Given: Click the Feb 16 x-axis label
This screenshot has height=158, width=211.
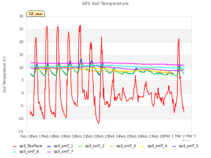Looking at the screenshot, I should pyautogui.click(x=26, y=136).
